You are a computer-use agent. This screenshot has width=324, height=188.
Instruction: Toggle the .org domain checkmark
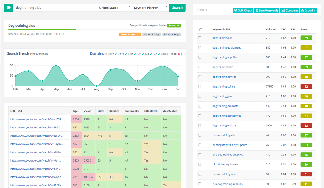point(116,54)
